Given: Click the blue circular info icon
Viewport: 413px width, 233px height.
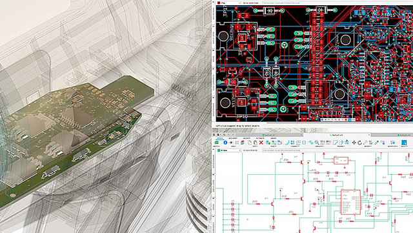Looking at the screenshot, I should 225,143.
